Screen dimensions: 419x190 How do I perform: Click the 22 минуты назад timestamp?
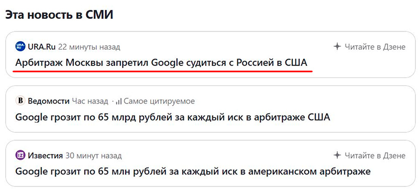click(89, 47)
